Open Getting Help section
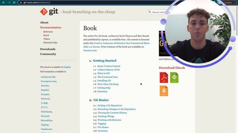Viewport: 238px width, 133px height. coord(104,88)
